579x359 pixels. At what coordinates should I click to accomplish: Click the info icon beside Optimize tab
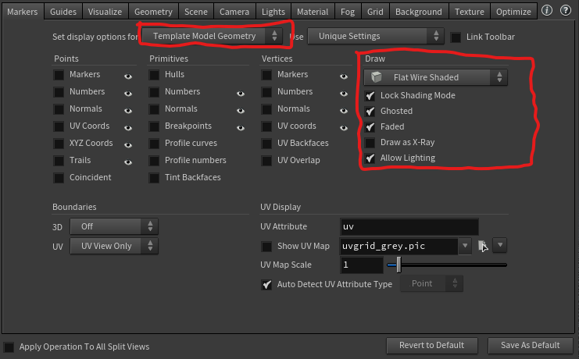547,11
